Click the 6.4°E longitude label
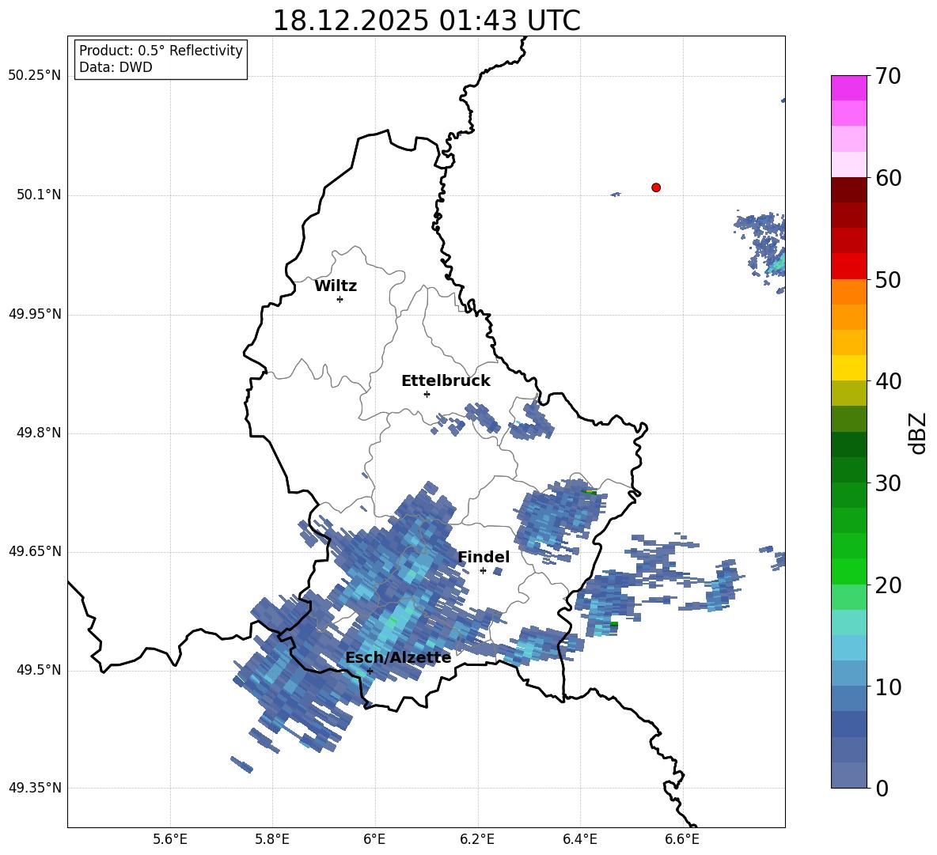Viewport: 937px width, 855px height. 579,839
